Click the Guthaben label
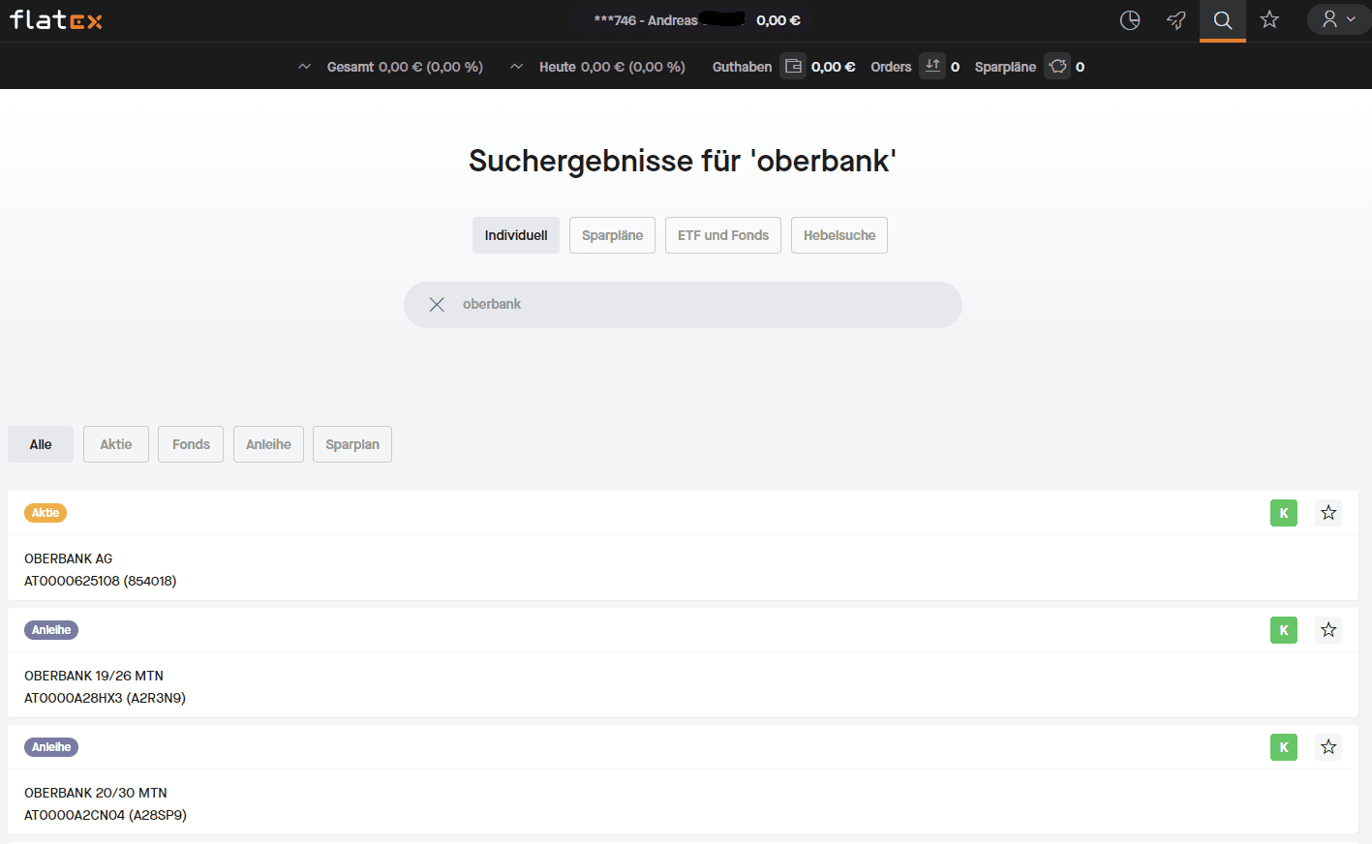The width and height of the screenshot is (1372, 844). (x=742, y=67)
